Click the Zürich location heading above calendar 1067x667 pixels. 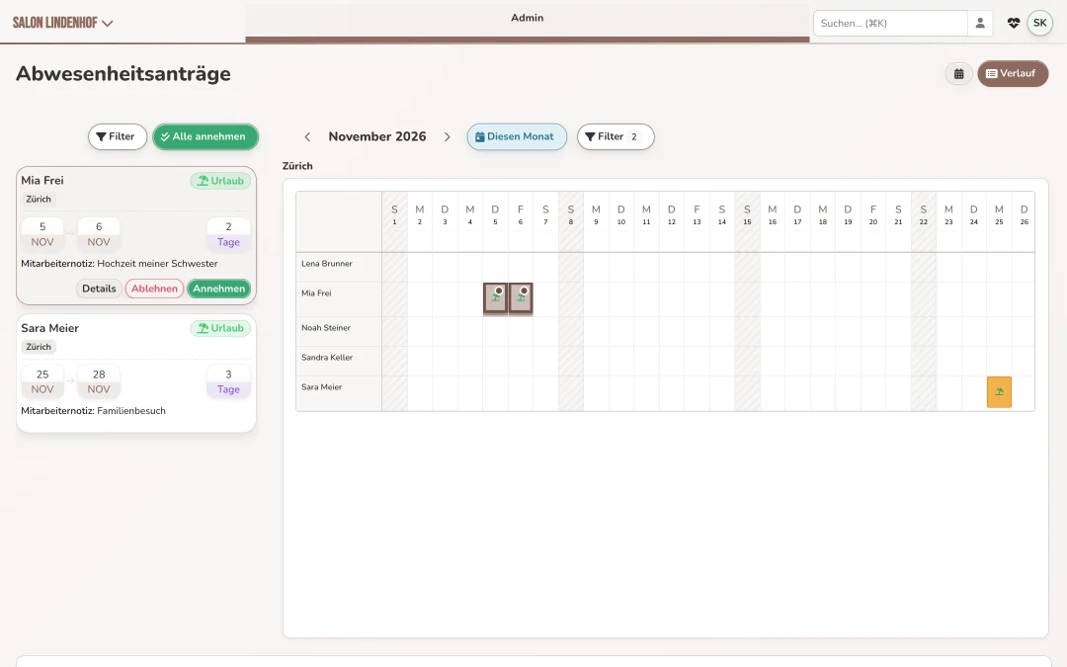297,166
